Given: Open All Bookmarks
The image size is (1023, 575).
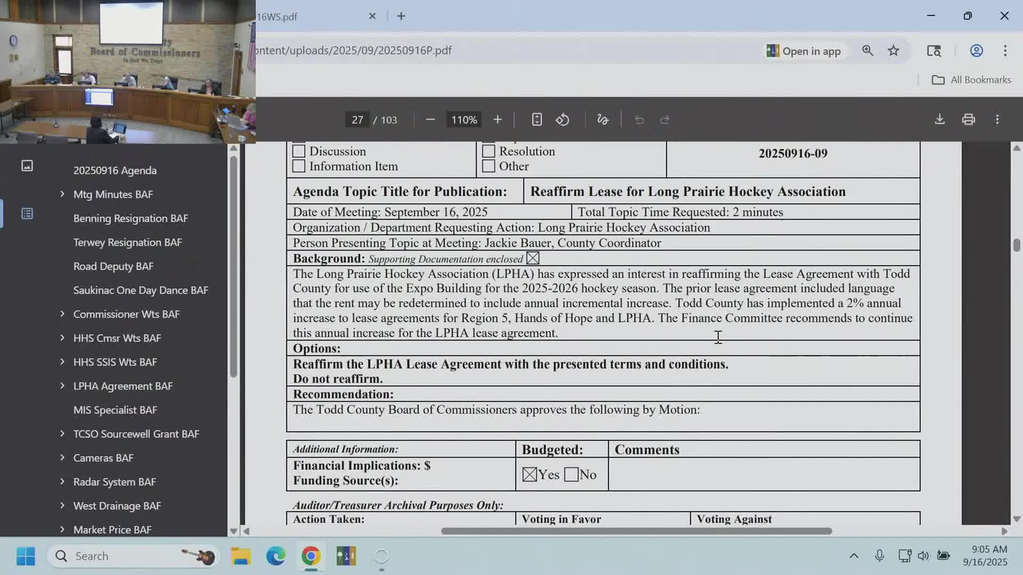Looking at the screenshot, I should [971, 79].
